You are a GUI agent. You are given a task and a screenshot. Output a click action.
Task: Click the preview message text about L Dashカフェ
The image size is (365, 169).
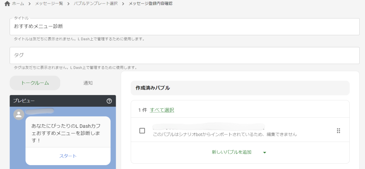tap(68, 133)
